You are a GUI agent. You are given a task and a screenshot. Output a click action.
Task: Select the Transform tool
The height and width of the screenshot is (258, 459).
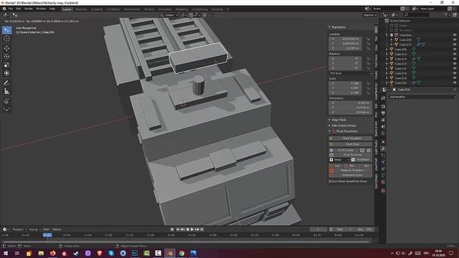6,73
